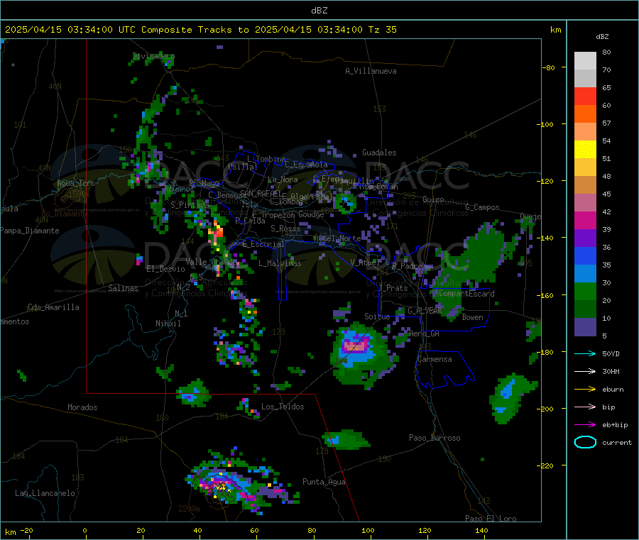Click the Bowen map label
Screen dimensions: 639x540
pos(473,317)
